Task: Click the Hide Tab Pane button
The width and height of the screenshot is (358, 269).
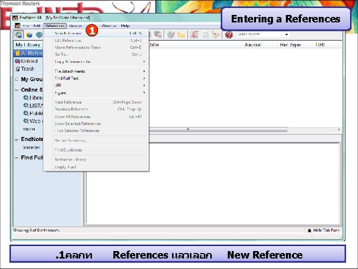Action: (323, 230)
